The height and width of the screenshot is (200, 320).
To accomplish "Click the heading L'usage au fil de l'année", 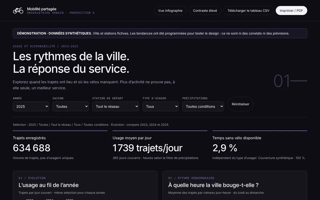I will pyautogui.click(x=49, y=185).
